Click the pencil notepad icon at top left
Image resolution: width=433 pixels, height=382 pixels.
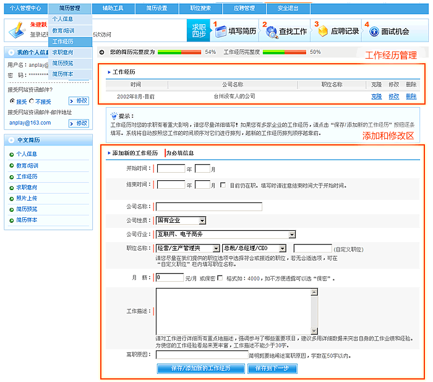click(17, 29)
